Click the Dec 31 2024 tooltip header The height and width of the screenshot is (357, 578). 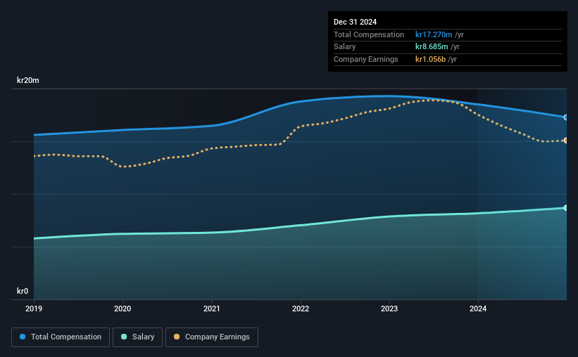(x=355, y=22)
